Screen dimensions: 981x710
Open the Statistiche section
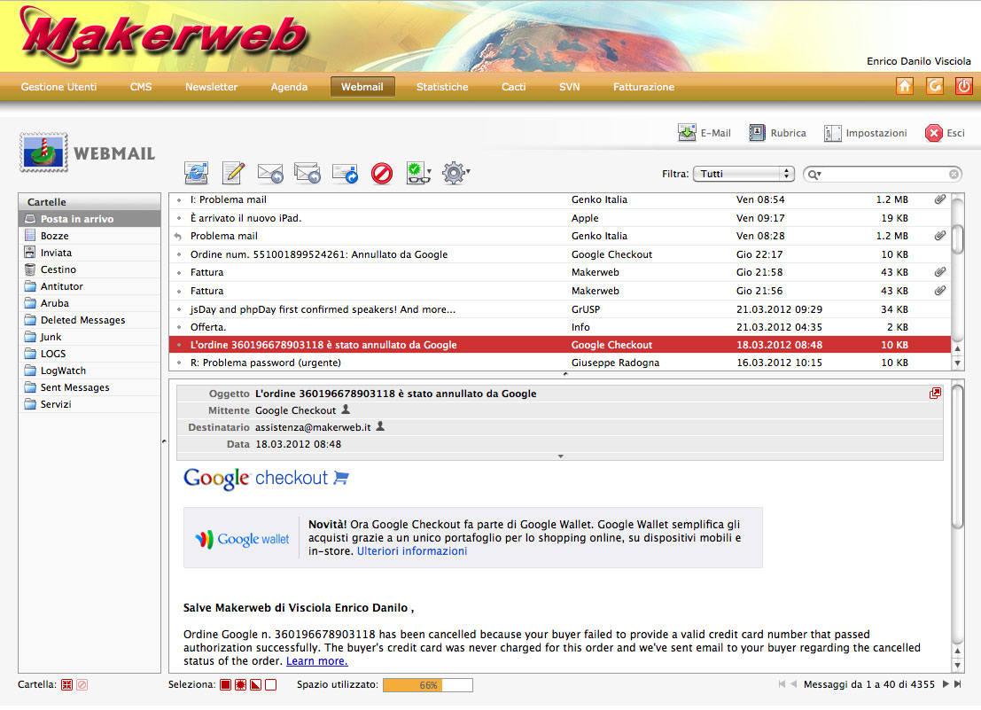[442, 87]
